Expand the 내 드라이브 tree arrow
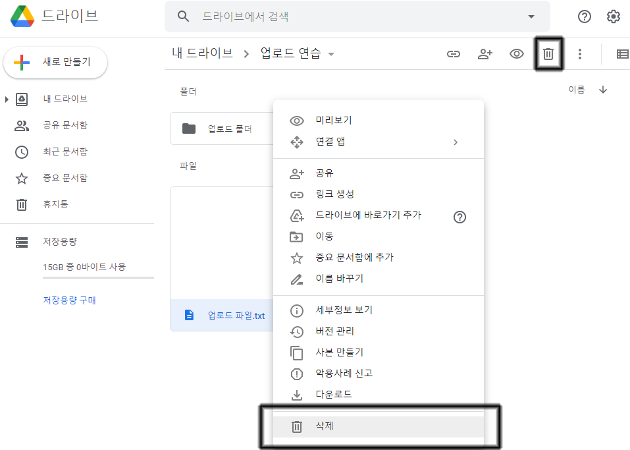Viewport: 630px width, 450px height. 7,99
